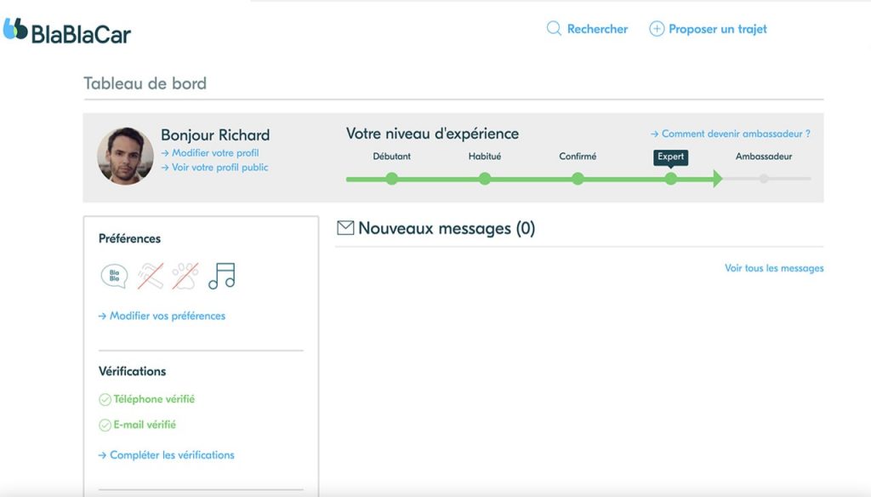
Task: Select the Bla Bla chat preference icon
Action: click(x=115, y=276)
